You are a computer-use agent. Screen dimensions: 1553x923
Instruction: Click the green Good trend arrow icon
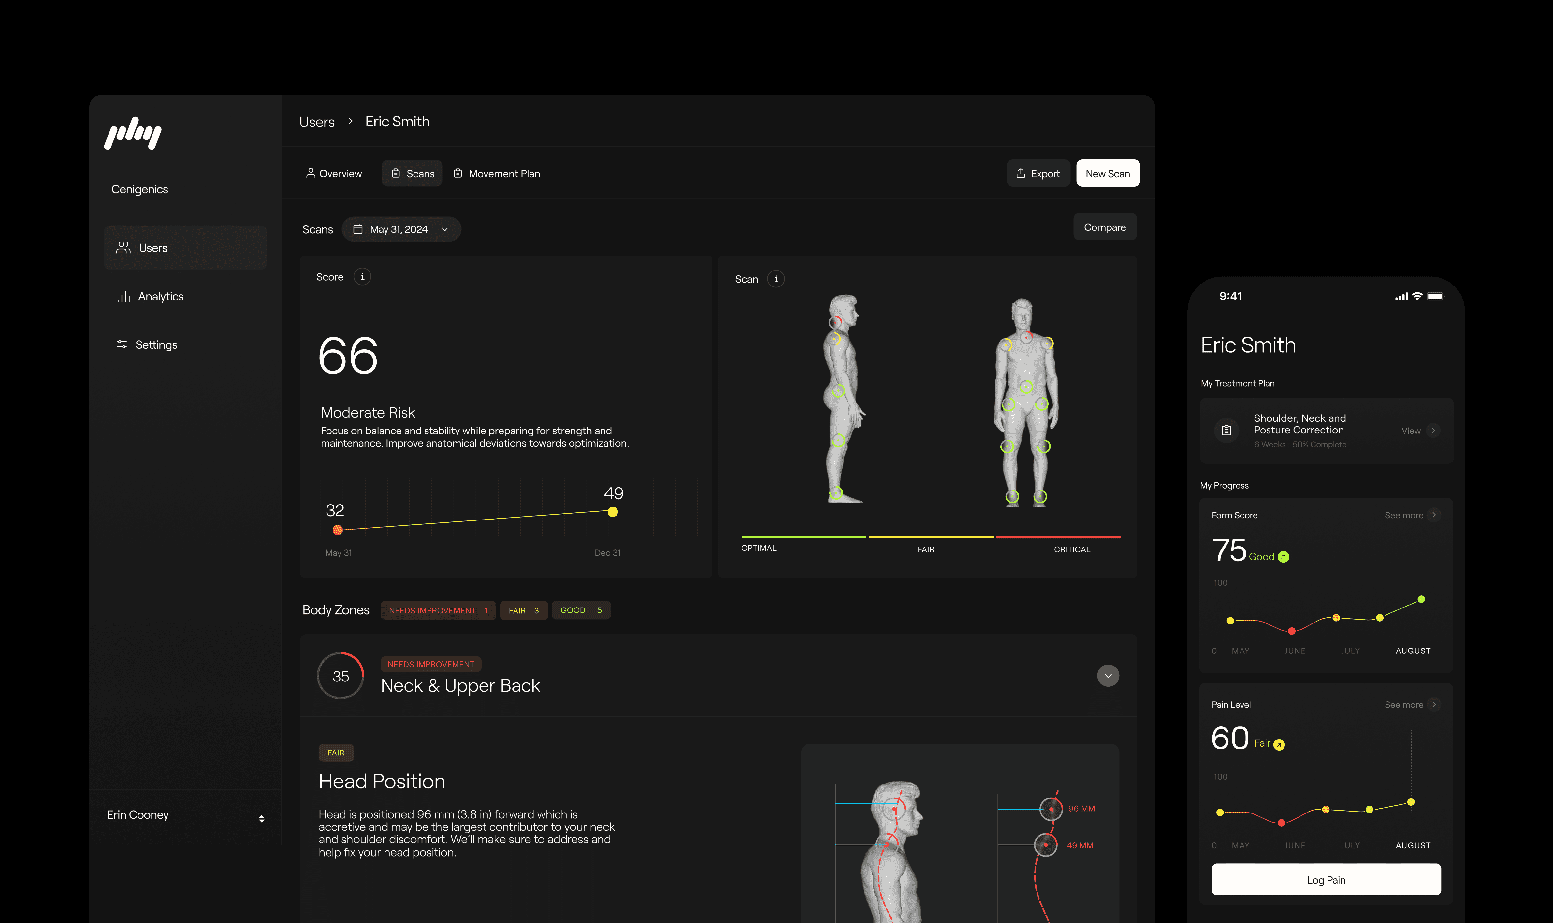tap(1284, 557)
